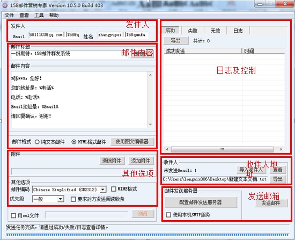Viewport: 295px width, 240px height.
Task: Toggle the MIME格式 checkbox
Action: pos(114,189)
